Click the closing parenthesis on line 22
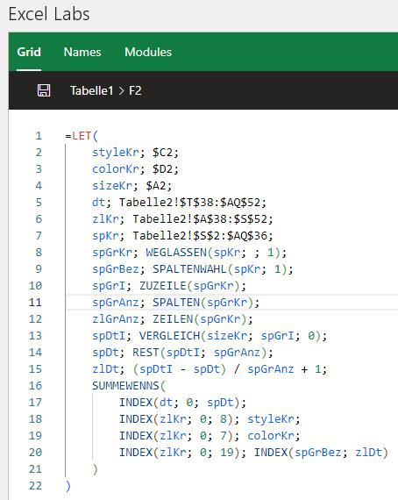The image size is (398, 500). (68, 486)
